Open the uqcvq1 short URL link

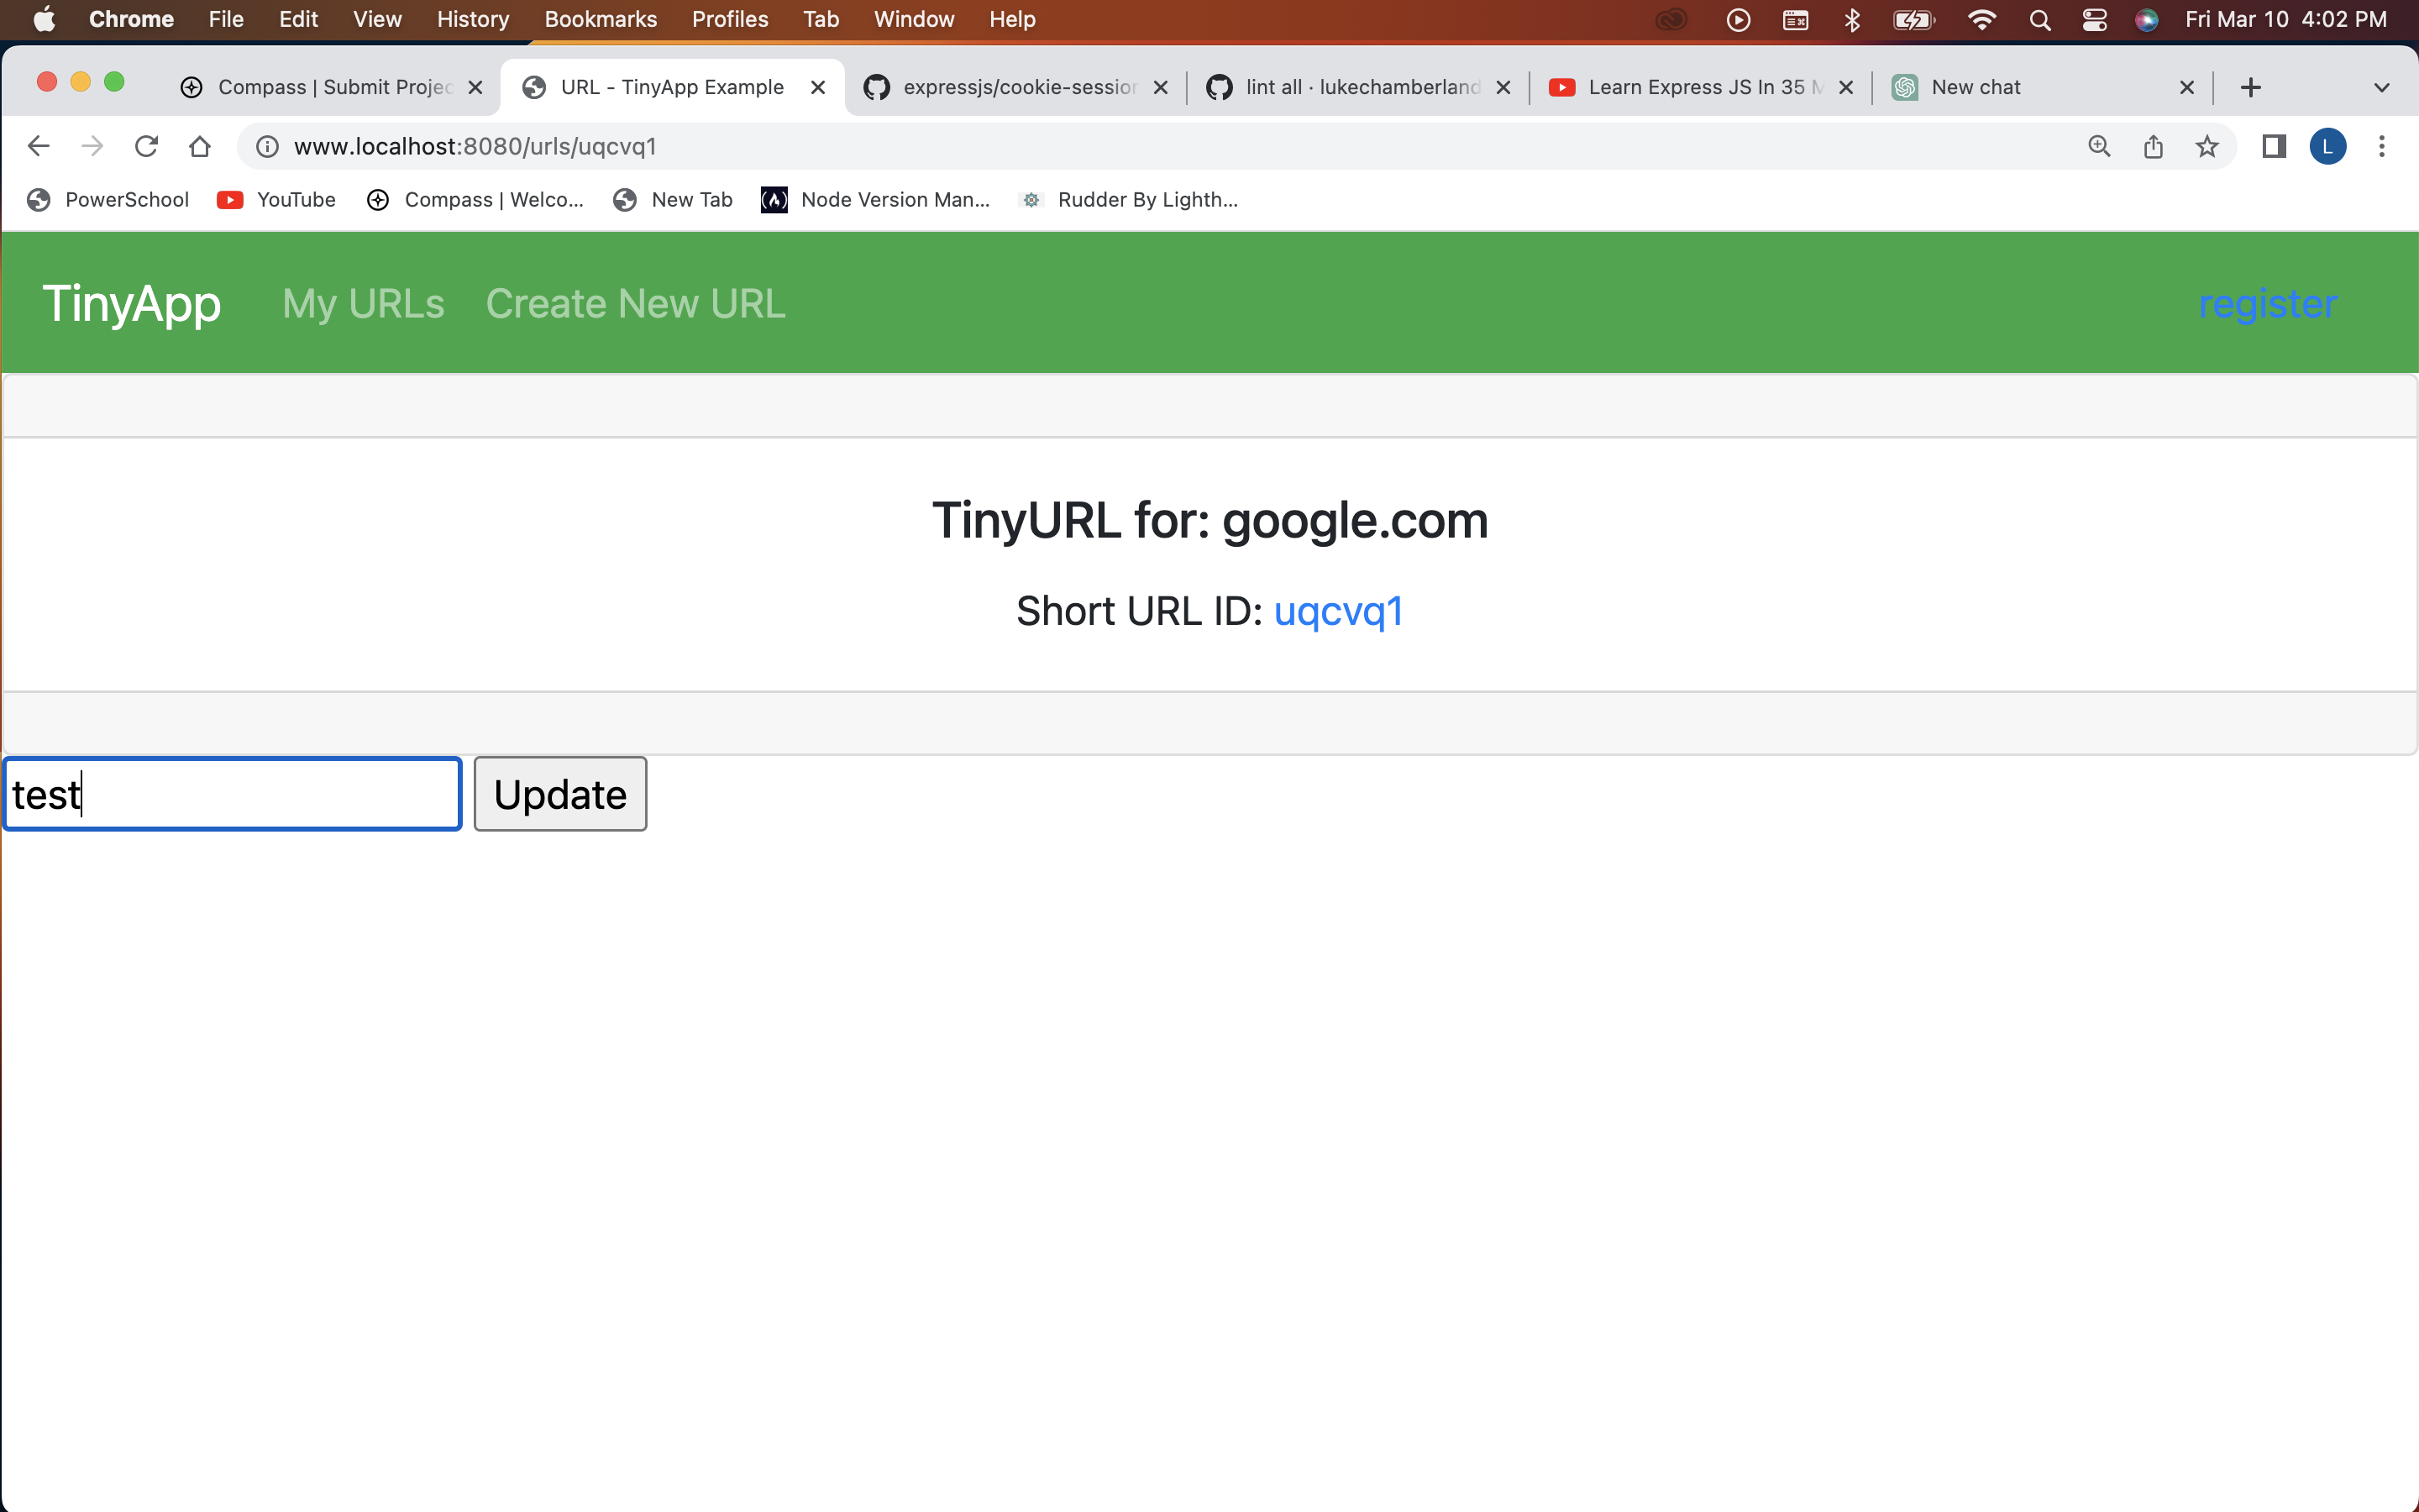pos(1339,610)
